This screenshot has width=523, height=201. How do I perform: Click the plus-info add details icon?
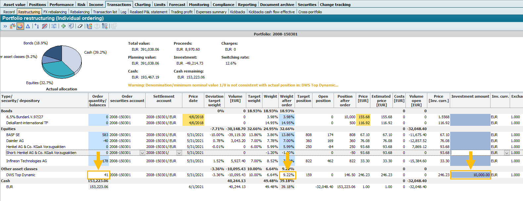pyautogui.click(x=36, y=26)
